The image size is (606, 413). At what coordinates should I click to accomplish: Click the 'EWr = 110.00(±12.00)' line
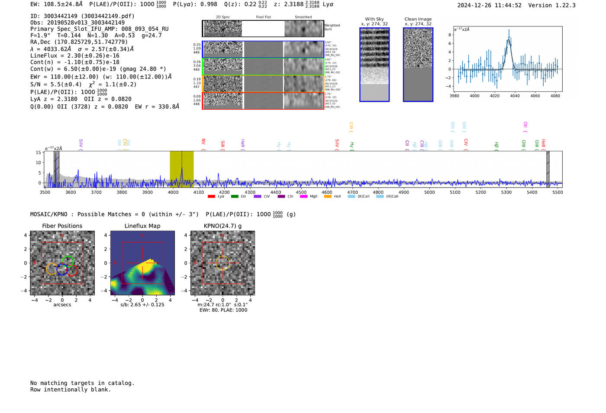(101, 77)
